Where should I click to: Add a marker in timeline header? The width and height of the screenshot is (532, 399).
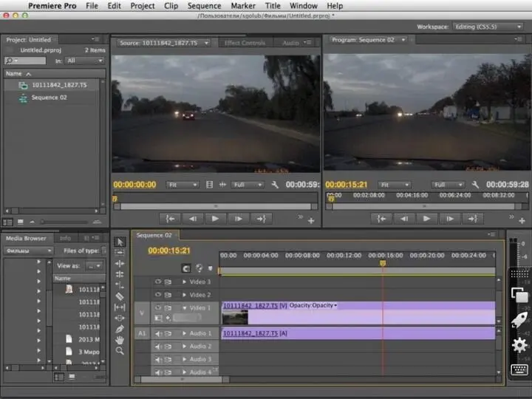pyautogui.click(x=211, y=268)
